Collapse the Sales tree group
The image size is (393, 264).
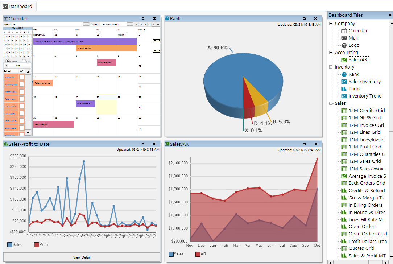click(331, 103)
